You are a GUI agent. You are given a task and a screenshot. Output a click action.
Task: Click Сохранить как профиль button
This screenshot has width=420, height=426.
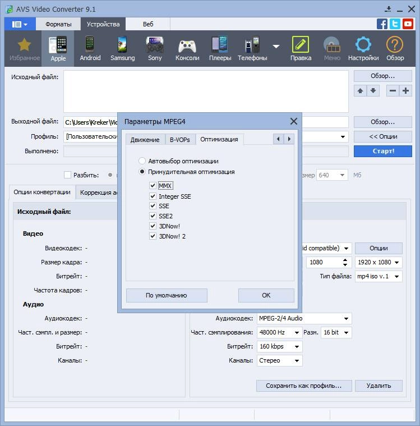[304, 386]
